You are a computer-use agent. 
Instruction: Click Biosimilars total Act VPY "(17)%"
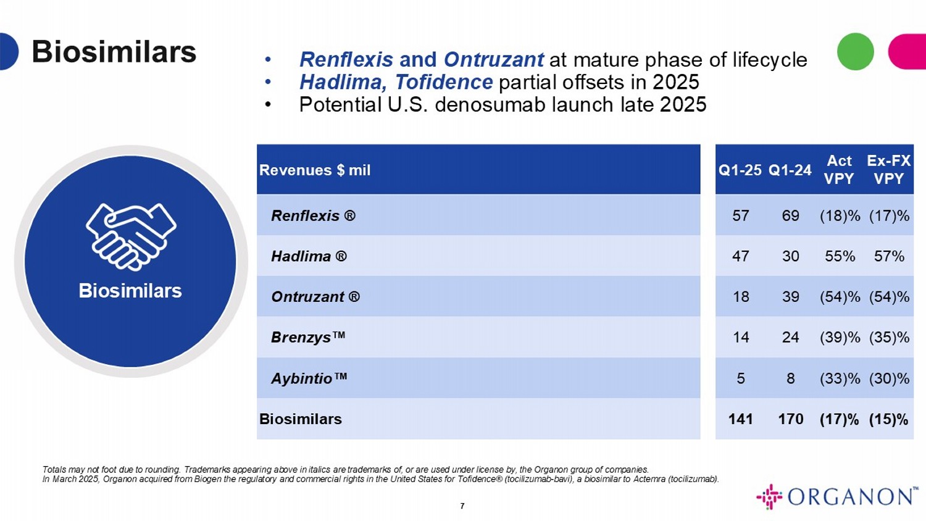pos(840,419)
